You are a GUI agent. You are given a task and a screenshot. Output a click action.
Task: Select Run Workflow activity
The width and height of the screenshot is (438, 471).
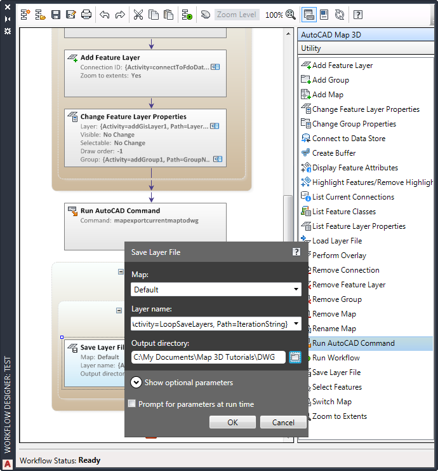pos(336,358)
